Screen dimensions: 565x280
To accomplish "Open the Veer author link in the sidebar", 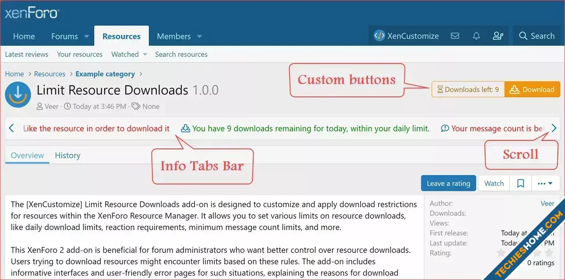I will pyautogui.click(x=547, y=203).
